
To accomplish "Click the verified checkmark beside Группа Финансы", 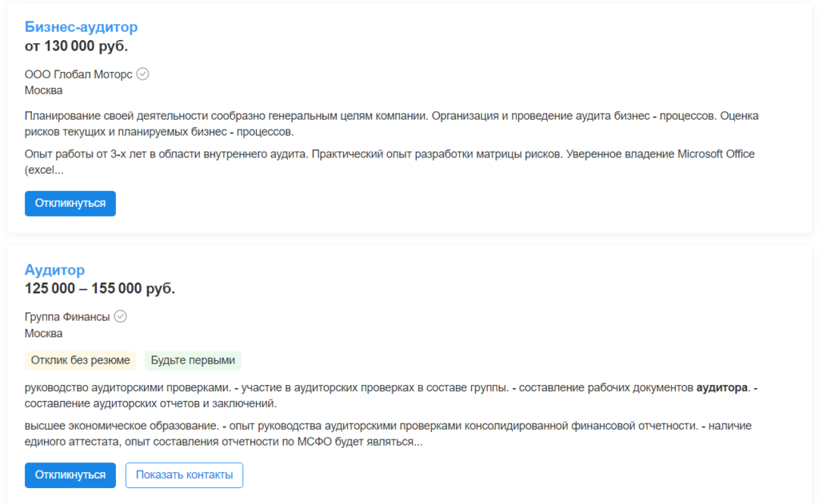I will click(x=121, y=316).
